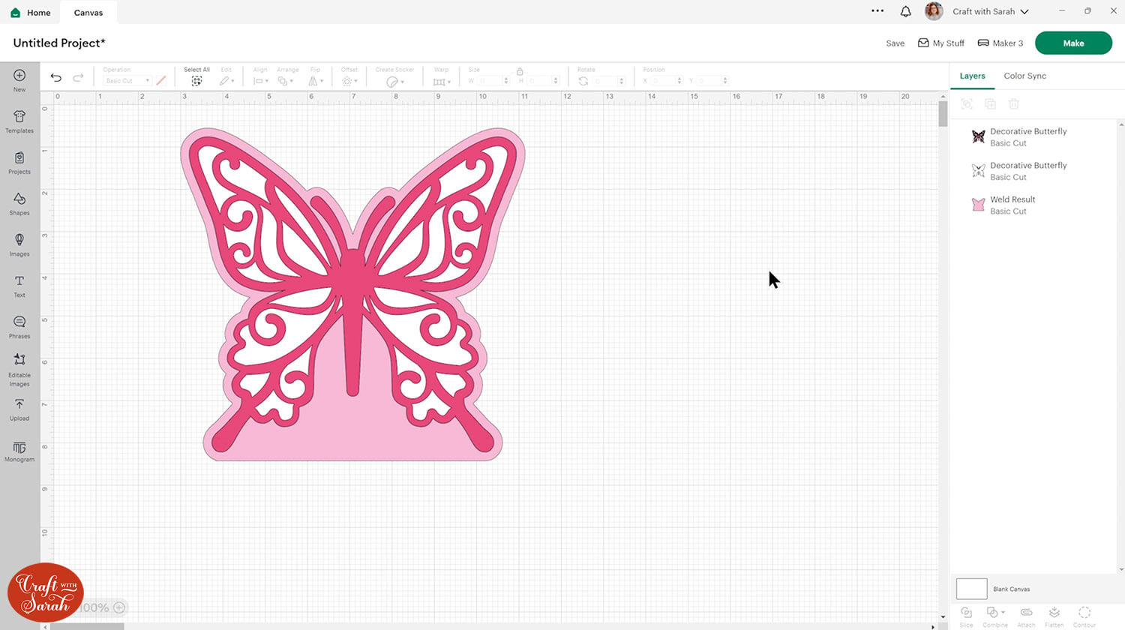Image resolution: width=1125 pixels, height=630 pixels.
Task: Open the Operation Basic Cut dropdown
Action: 127,81
